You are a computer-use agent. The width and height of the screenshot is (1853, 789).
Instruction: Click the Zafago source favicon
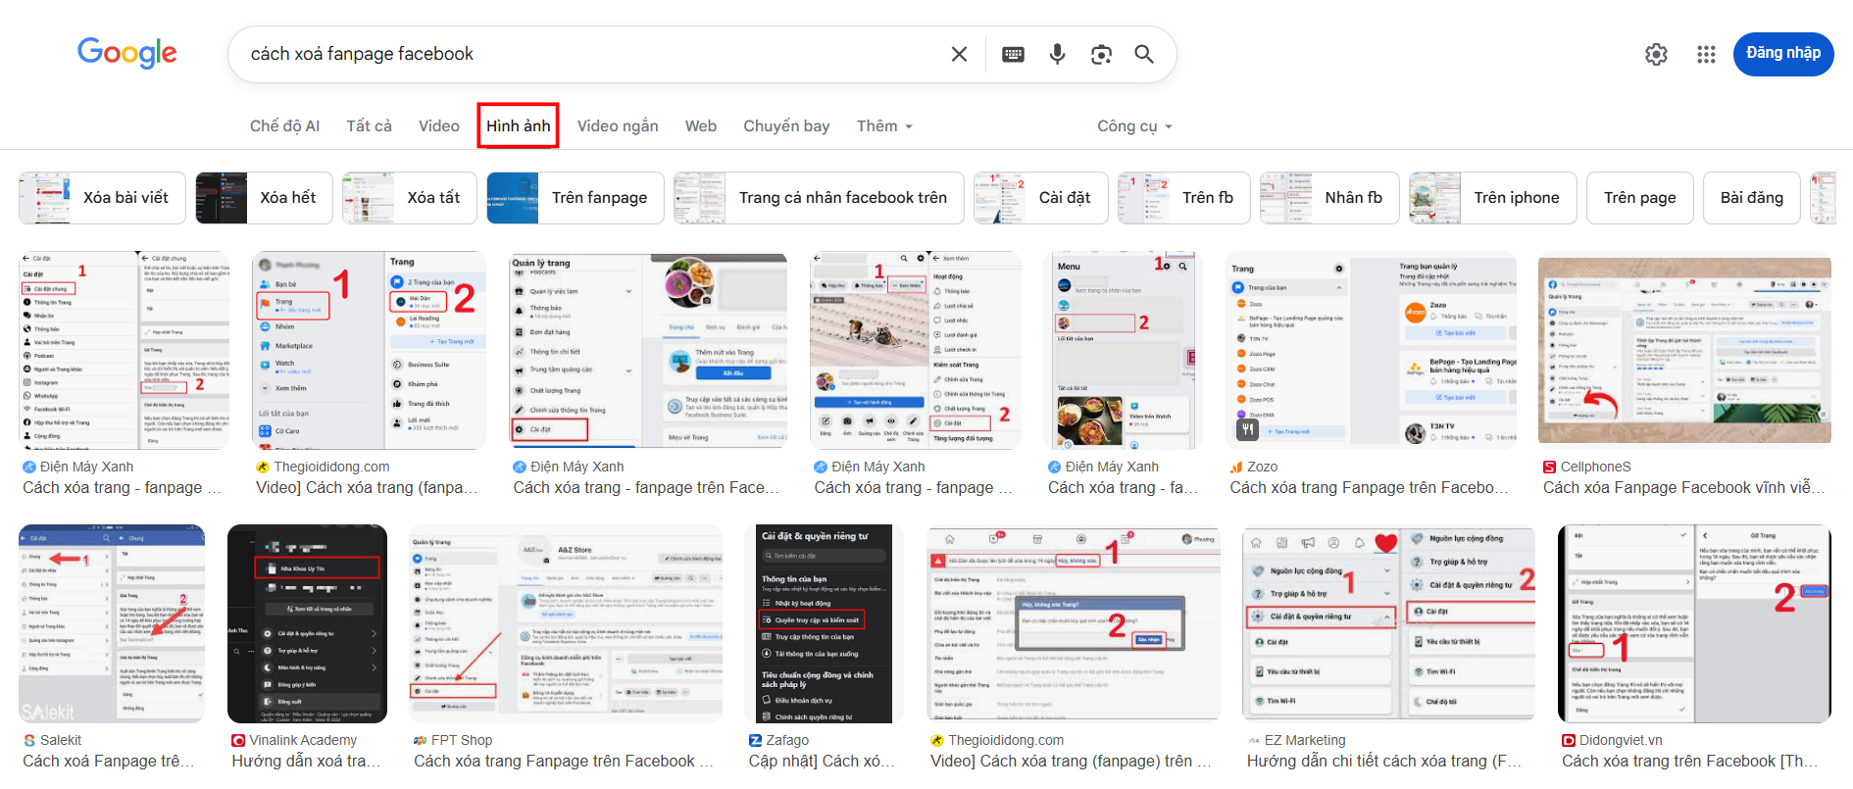click(x=755, y=740)
